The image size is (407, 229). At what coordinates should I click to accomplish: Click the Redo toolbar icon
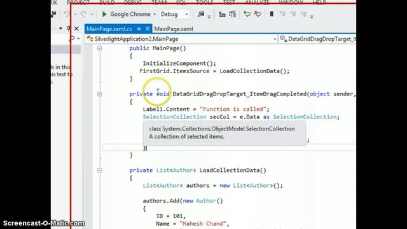tap(83, 14)
